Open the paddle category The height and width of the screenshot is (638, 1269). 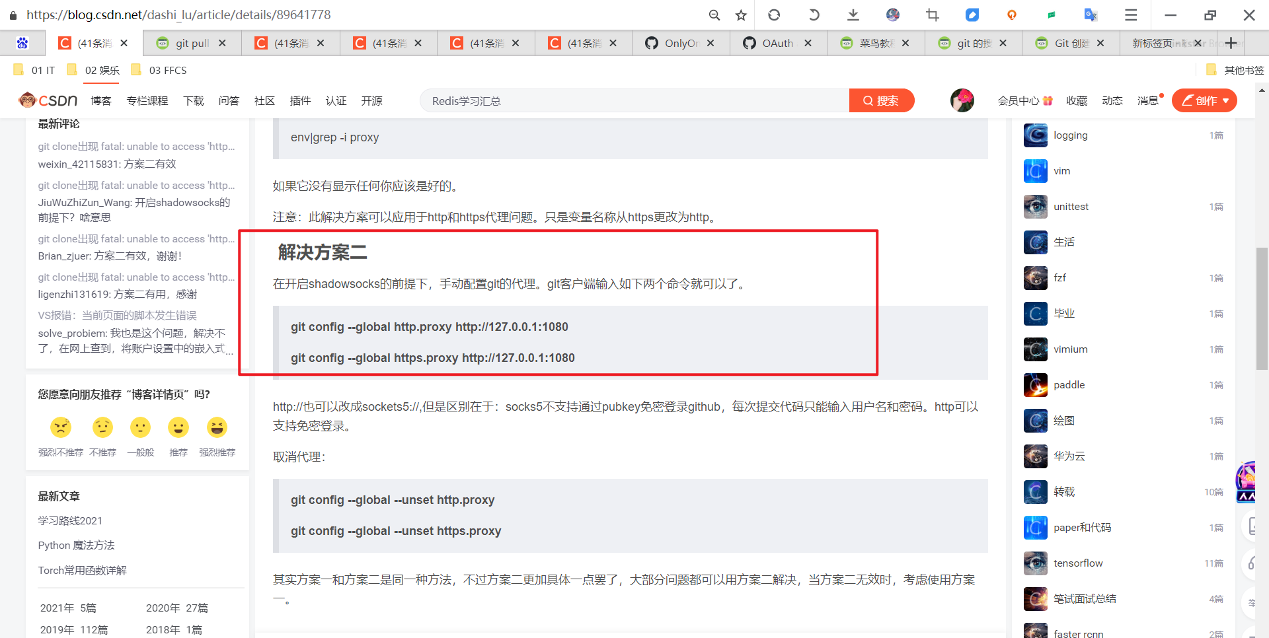(1069, 385)
